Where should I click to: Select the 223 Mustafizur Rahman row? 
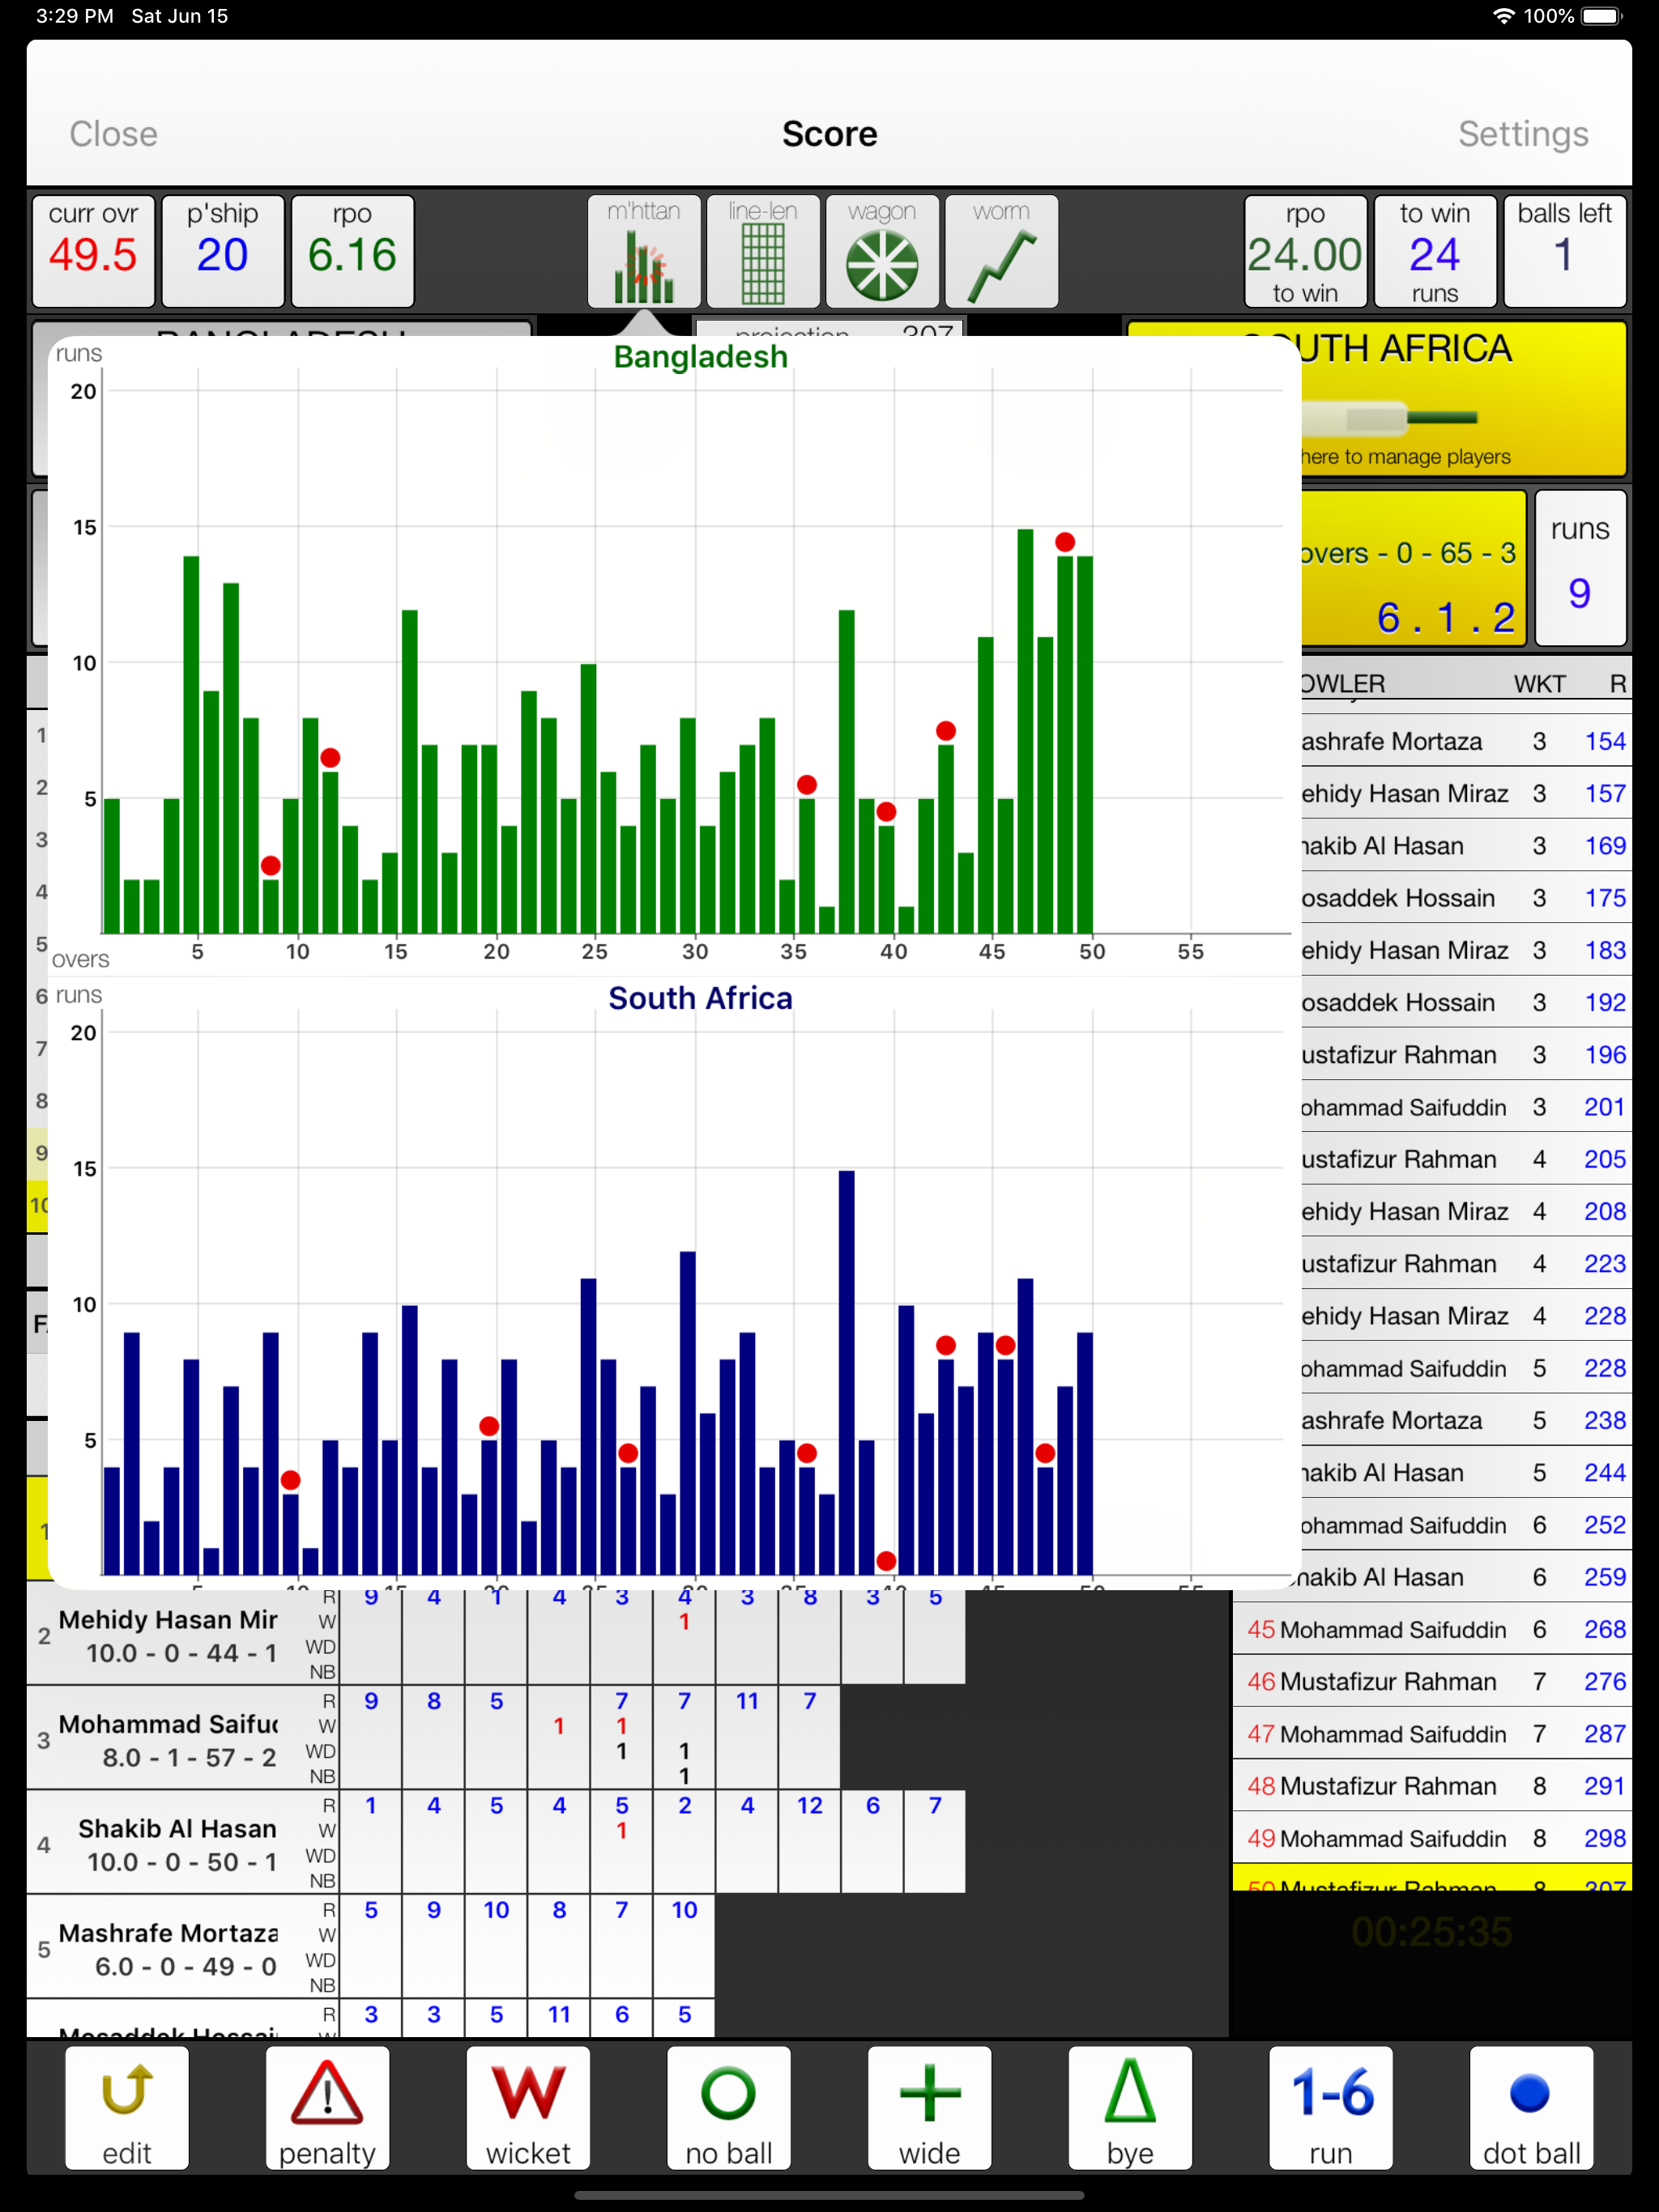(1467, 1264)
